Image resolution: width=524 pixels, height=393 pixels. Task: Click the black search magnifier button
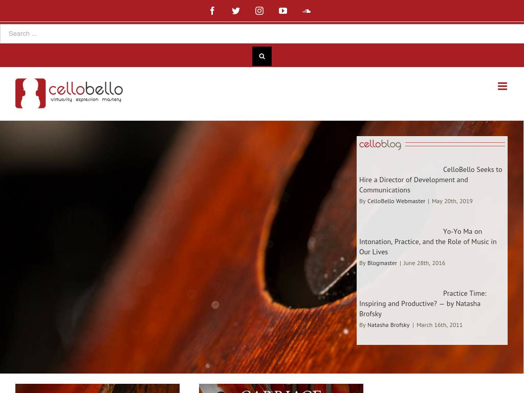(261, 56)
